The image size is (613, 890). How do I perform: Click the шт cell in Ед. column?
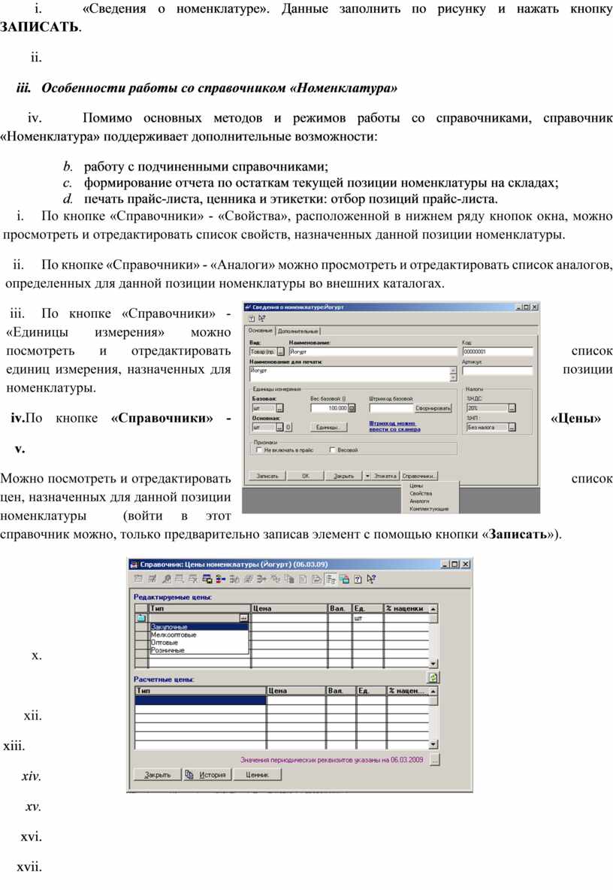point(368,618)
